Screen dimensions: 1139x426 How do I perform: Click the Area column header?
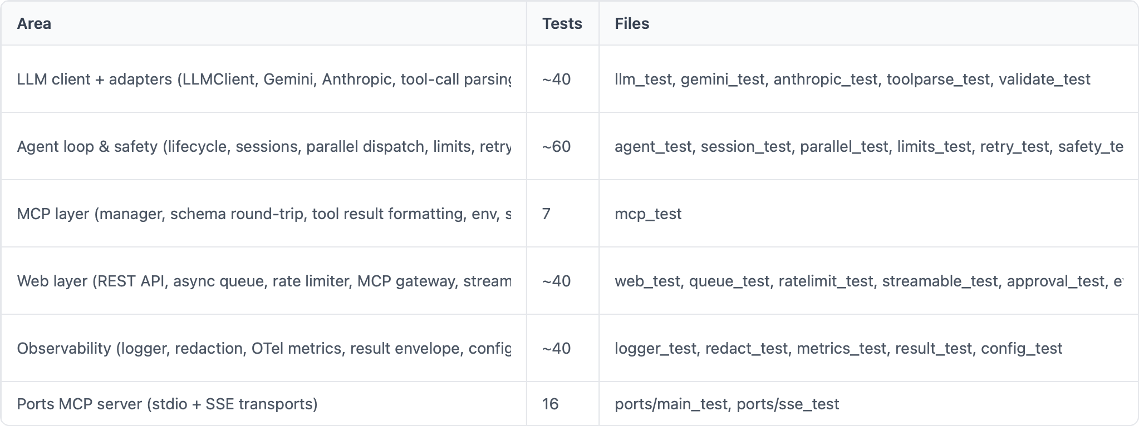click(x=264, y=23)
